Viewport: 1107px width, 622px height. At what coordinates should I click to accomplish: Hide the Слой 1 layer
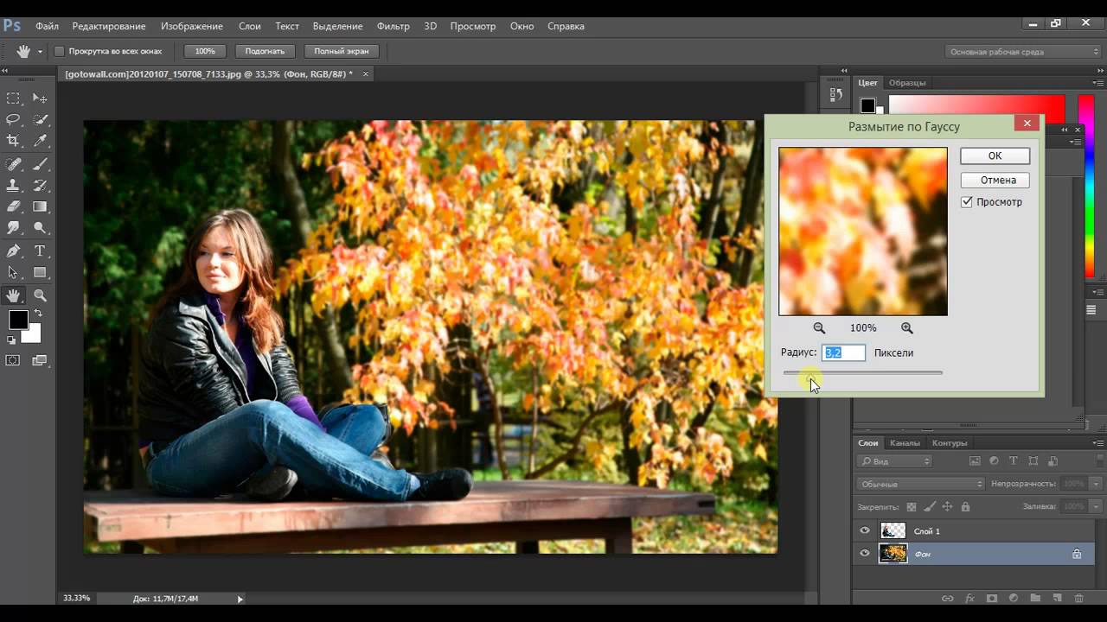[x=865, y=530]
